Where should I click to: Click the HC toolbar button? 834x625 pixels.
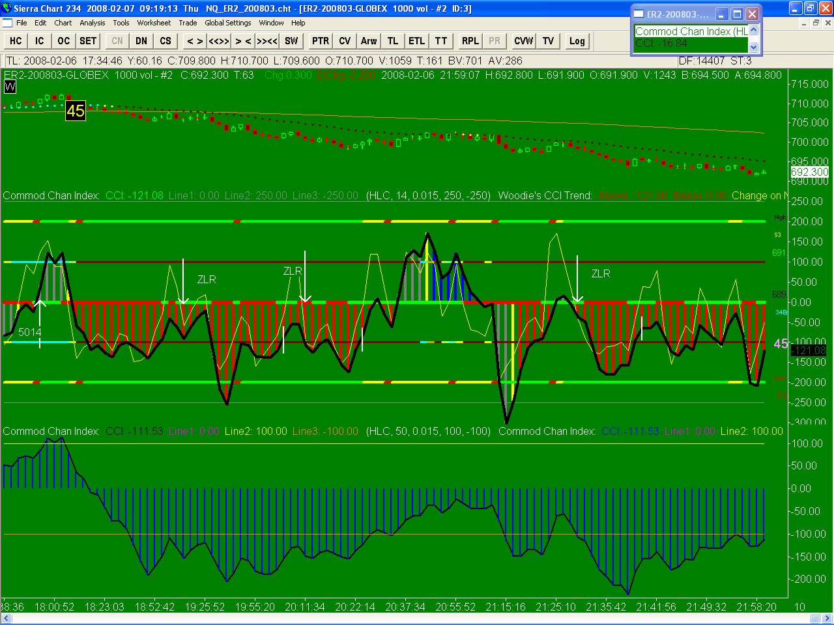[x=16, y=41]
